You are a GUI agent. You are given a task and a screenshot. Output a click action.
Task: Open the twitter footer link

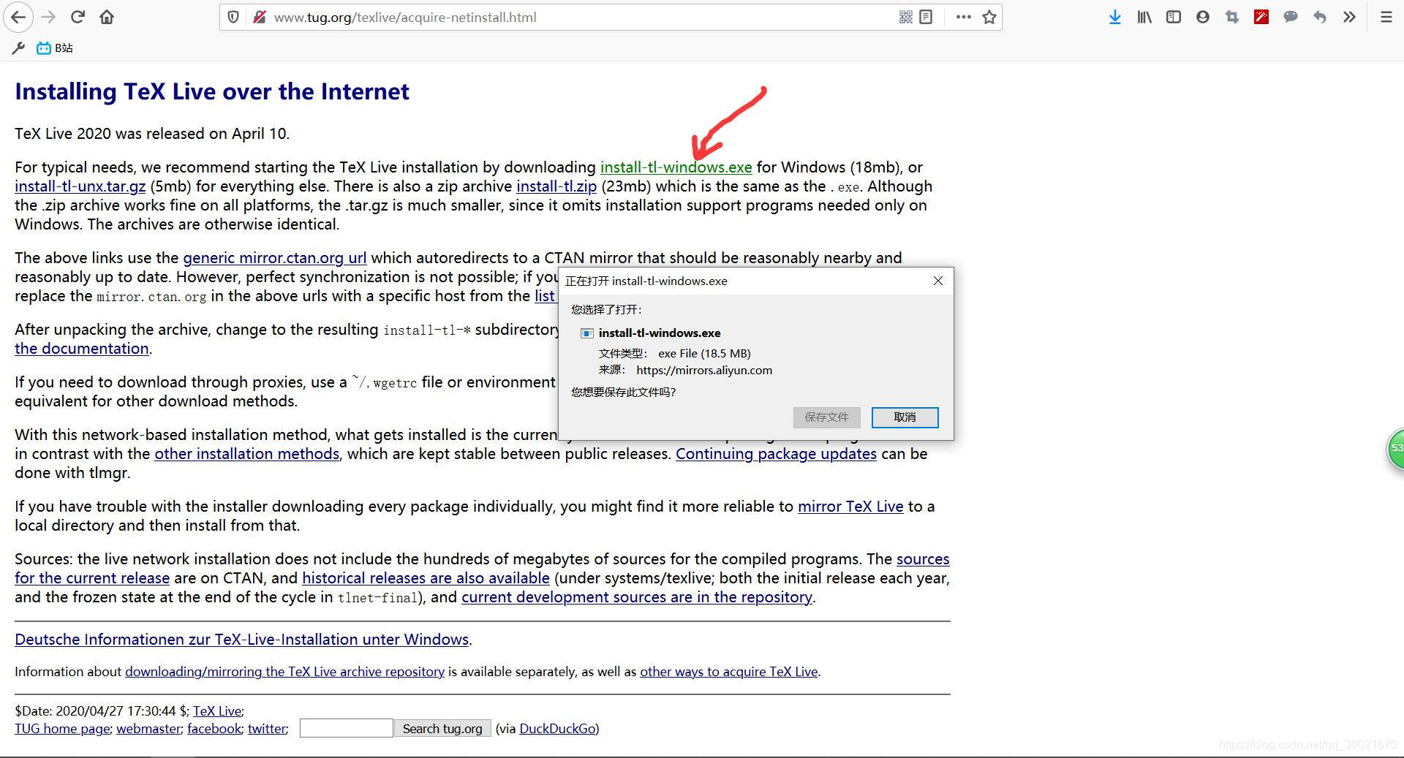pyautogui.click(x=267, y=729)
